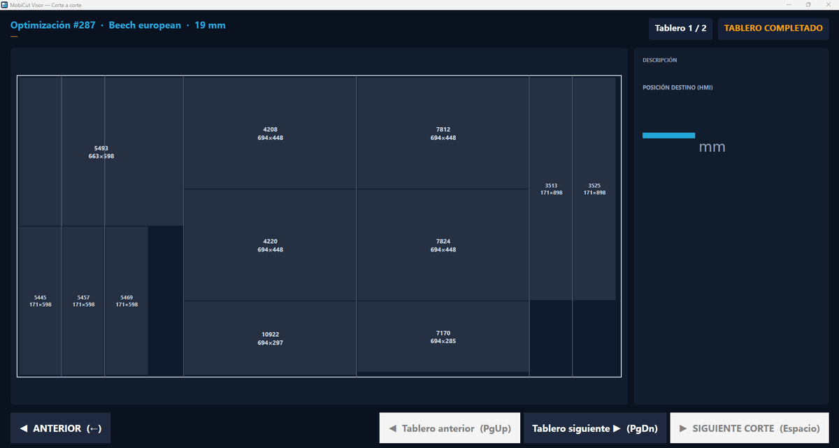Image resolution: width=839 pixels, height=448 pixels.
Task: Click the ANTERIOR back button
Action: pyautogui.click(x=61, y=428)
